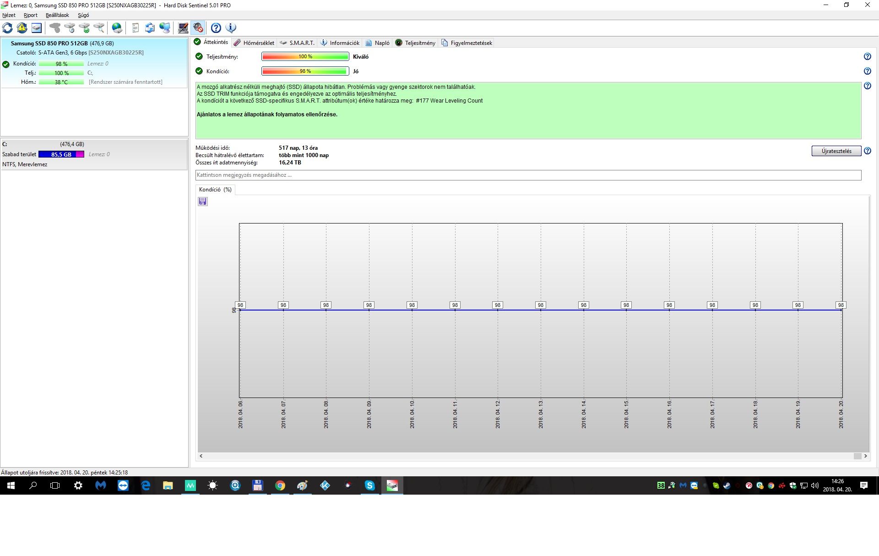Click the Windows Defender shield tray icon
Screen dimensions: 879x556
pos(793,485)
